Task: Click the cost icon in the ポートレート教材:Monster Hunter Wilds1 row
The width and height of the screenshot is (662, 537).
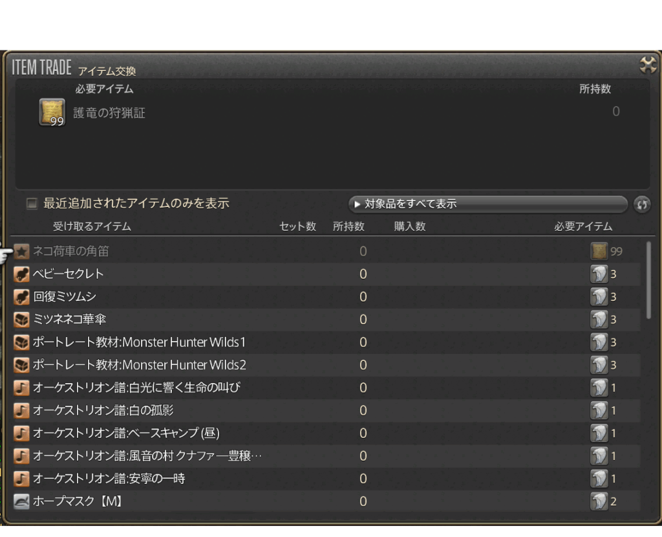Action: coord(599,342)
